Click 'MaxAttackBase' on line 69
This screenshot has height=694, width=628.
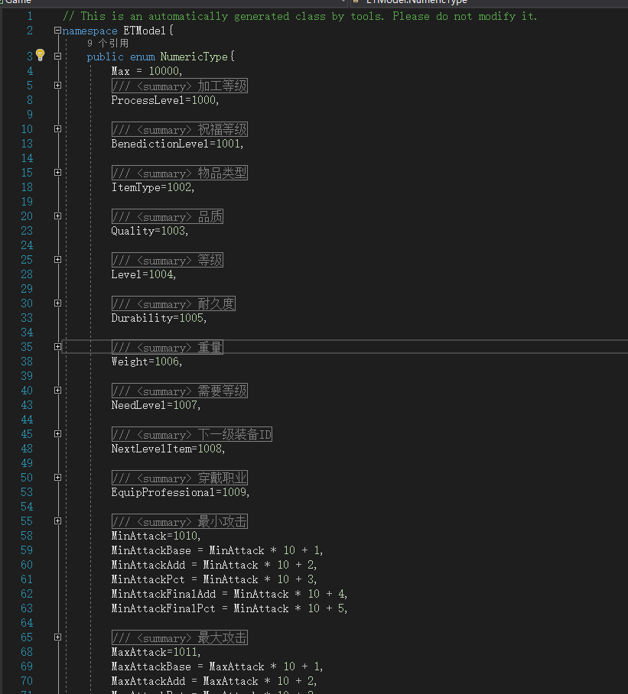click(x=151, y=666)
